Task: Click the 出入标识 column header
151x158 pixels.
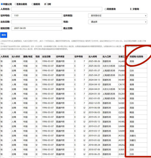Action: (16, 57)
